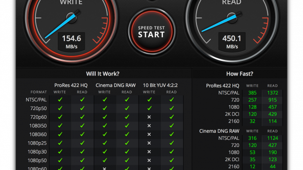Click the 1080p25 Cinema DNG RAW read checkmark

coord(127,143)
